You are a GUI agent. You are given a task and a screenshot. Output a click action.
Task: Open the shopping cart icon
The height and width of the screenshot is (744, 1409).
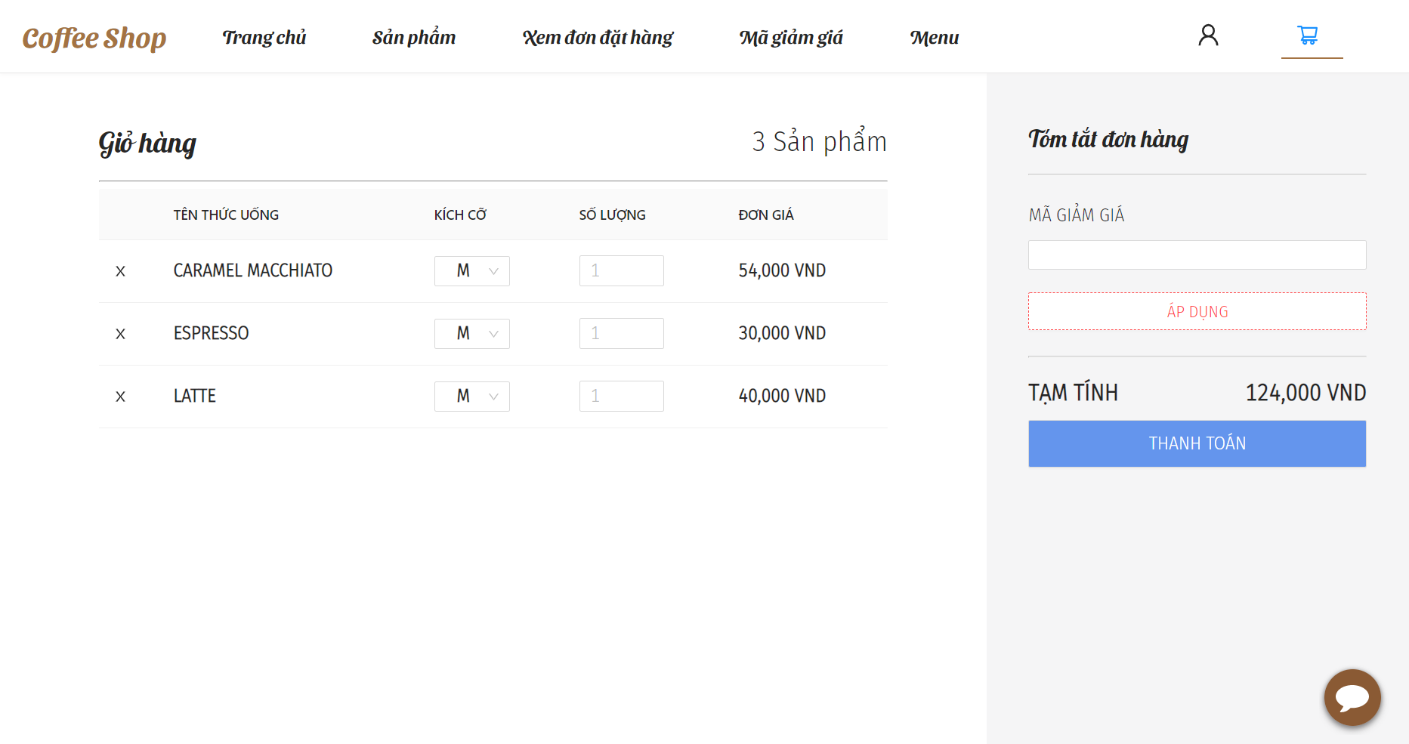(x=1308, y=35)
